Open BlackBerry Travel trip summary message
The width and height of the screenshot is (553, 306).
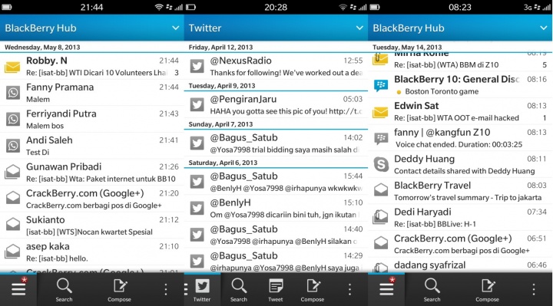(x=460, y=191)
